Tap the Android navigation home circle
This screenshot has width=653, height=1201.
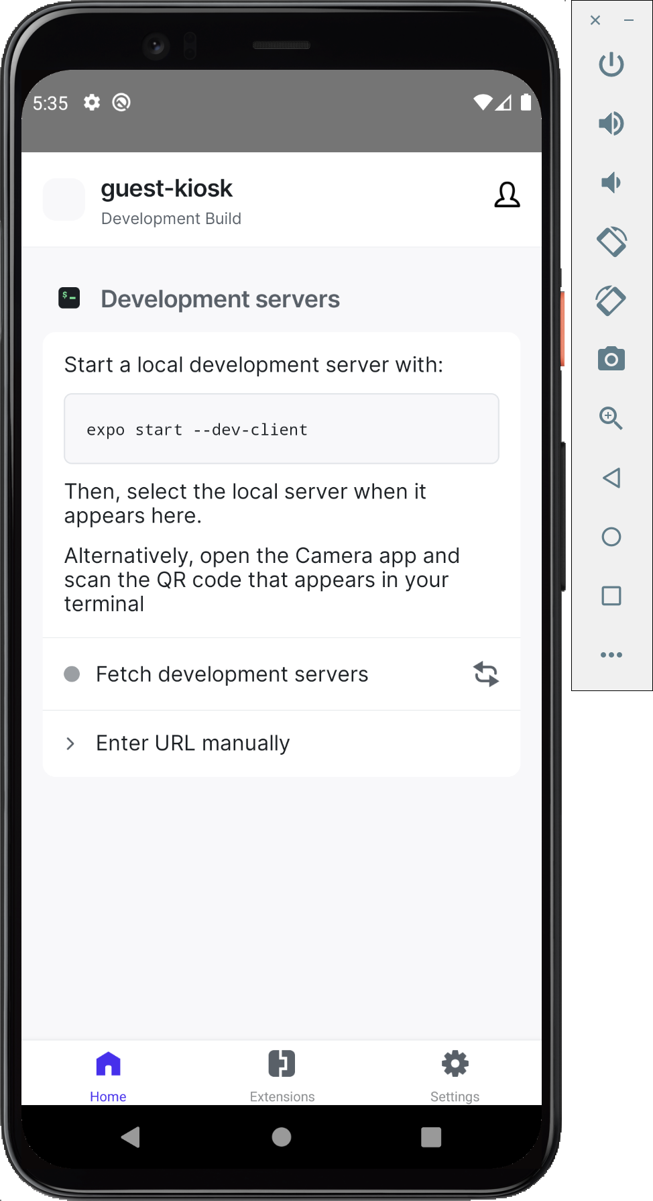(x=282, y=1137)
